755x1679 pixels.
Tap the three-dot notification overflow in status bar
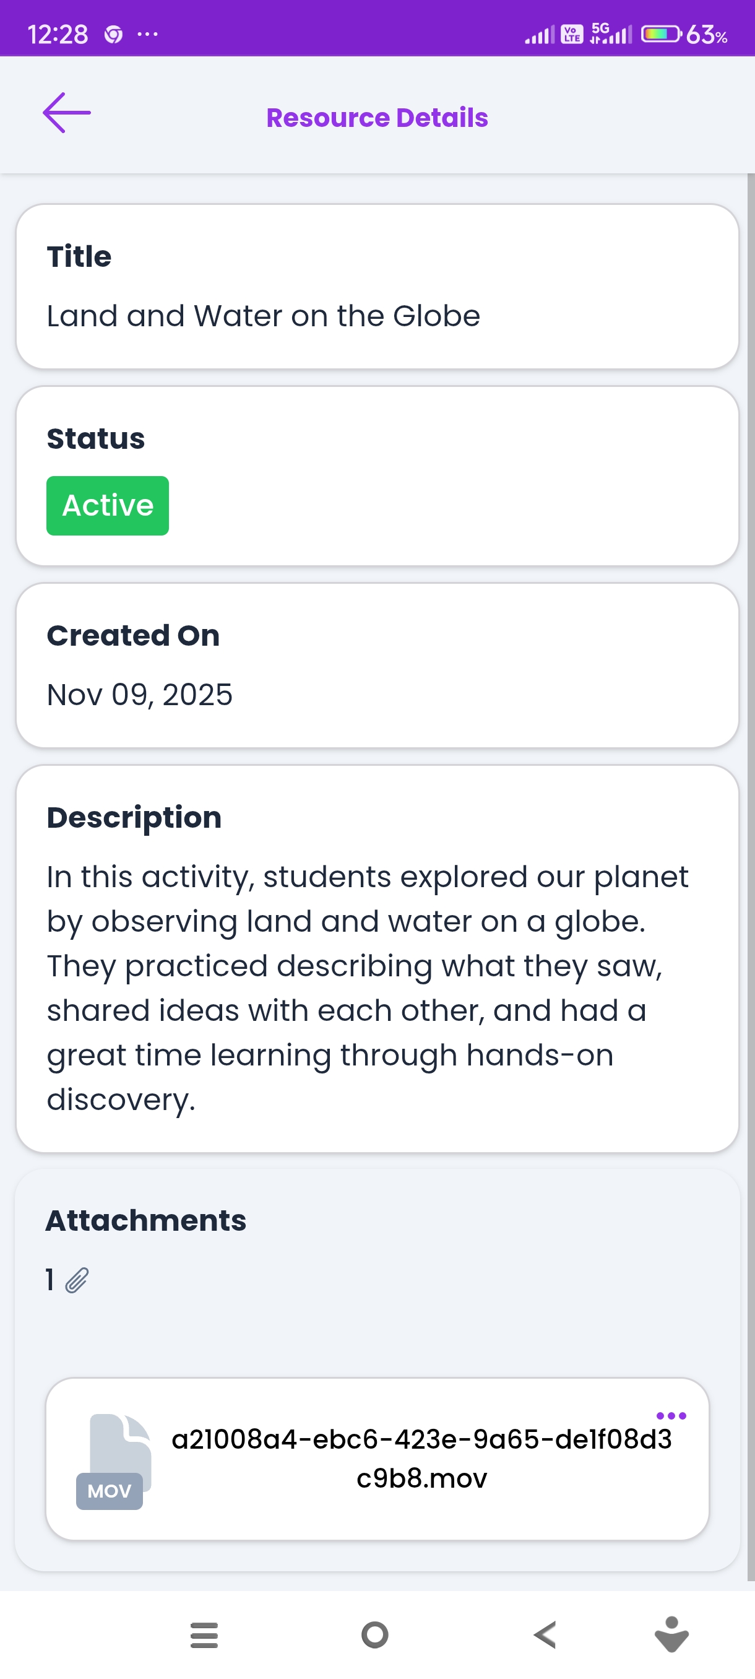pos(147,34)
